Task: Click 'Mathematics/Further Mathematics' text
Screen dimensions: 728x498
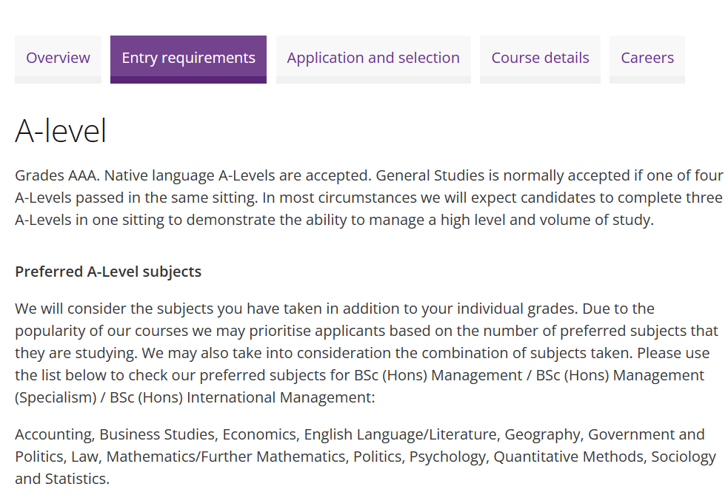Action: tap(227, 457)
